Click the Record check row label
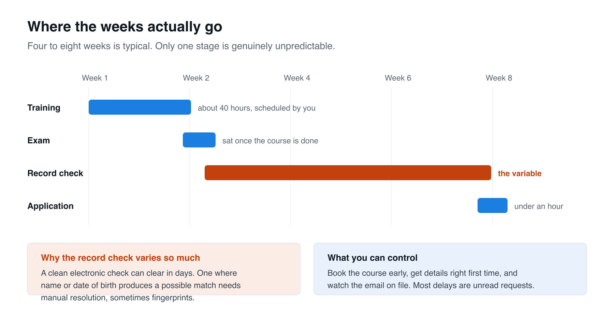 55,173
